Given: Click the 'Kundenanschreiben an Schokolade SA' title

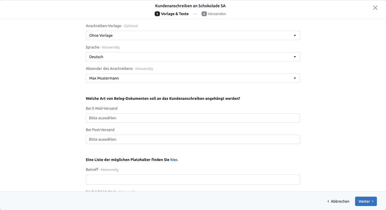Looking at the screenshot, I should click(x=190, y=6).
